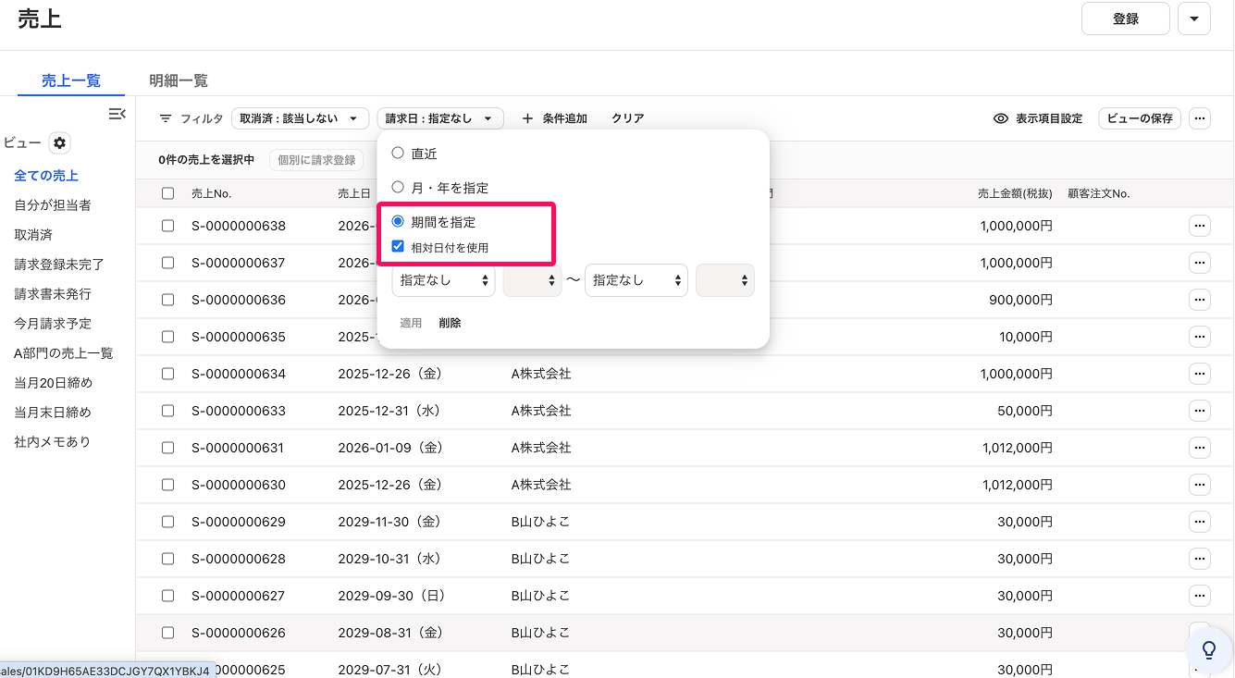Open the 請求日：指定なし filter dropdown
The width and height of the screenshot is (1235, 678).
(x=440, y=118)
